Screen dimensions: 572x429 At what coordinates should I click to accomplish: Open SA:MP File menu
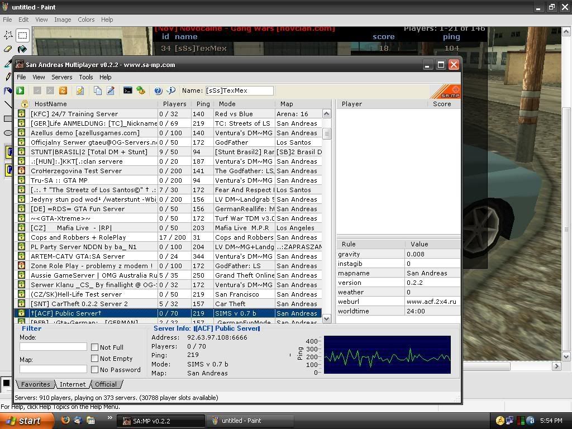pos(21,77)
